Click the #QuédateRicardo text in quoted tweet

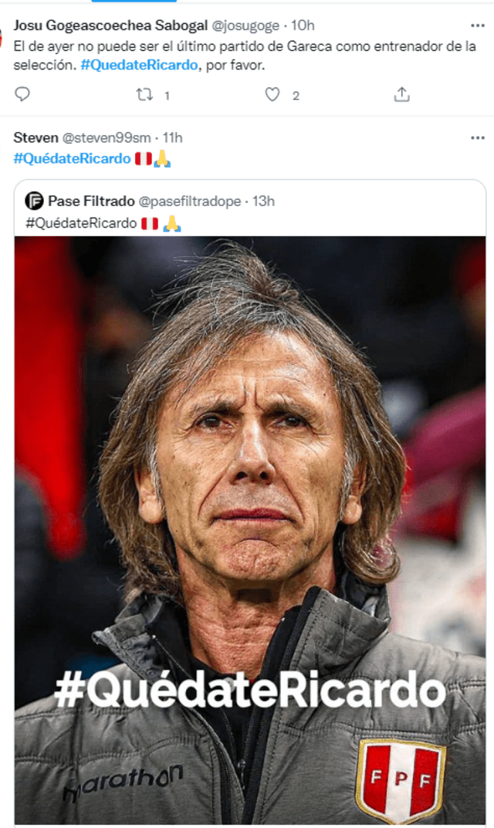81,224
